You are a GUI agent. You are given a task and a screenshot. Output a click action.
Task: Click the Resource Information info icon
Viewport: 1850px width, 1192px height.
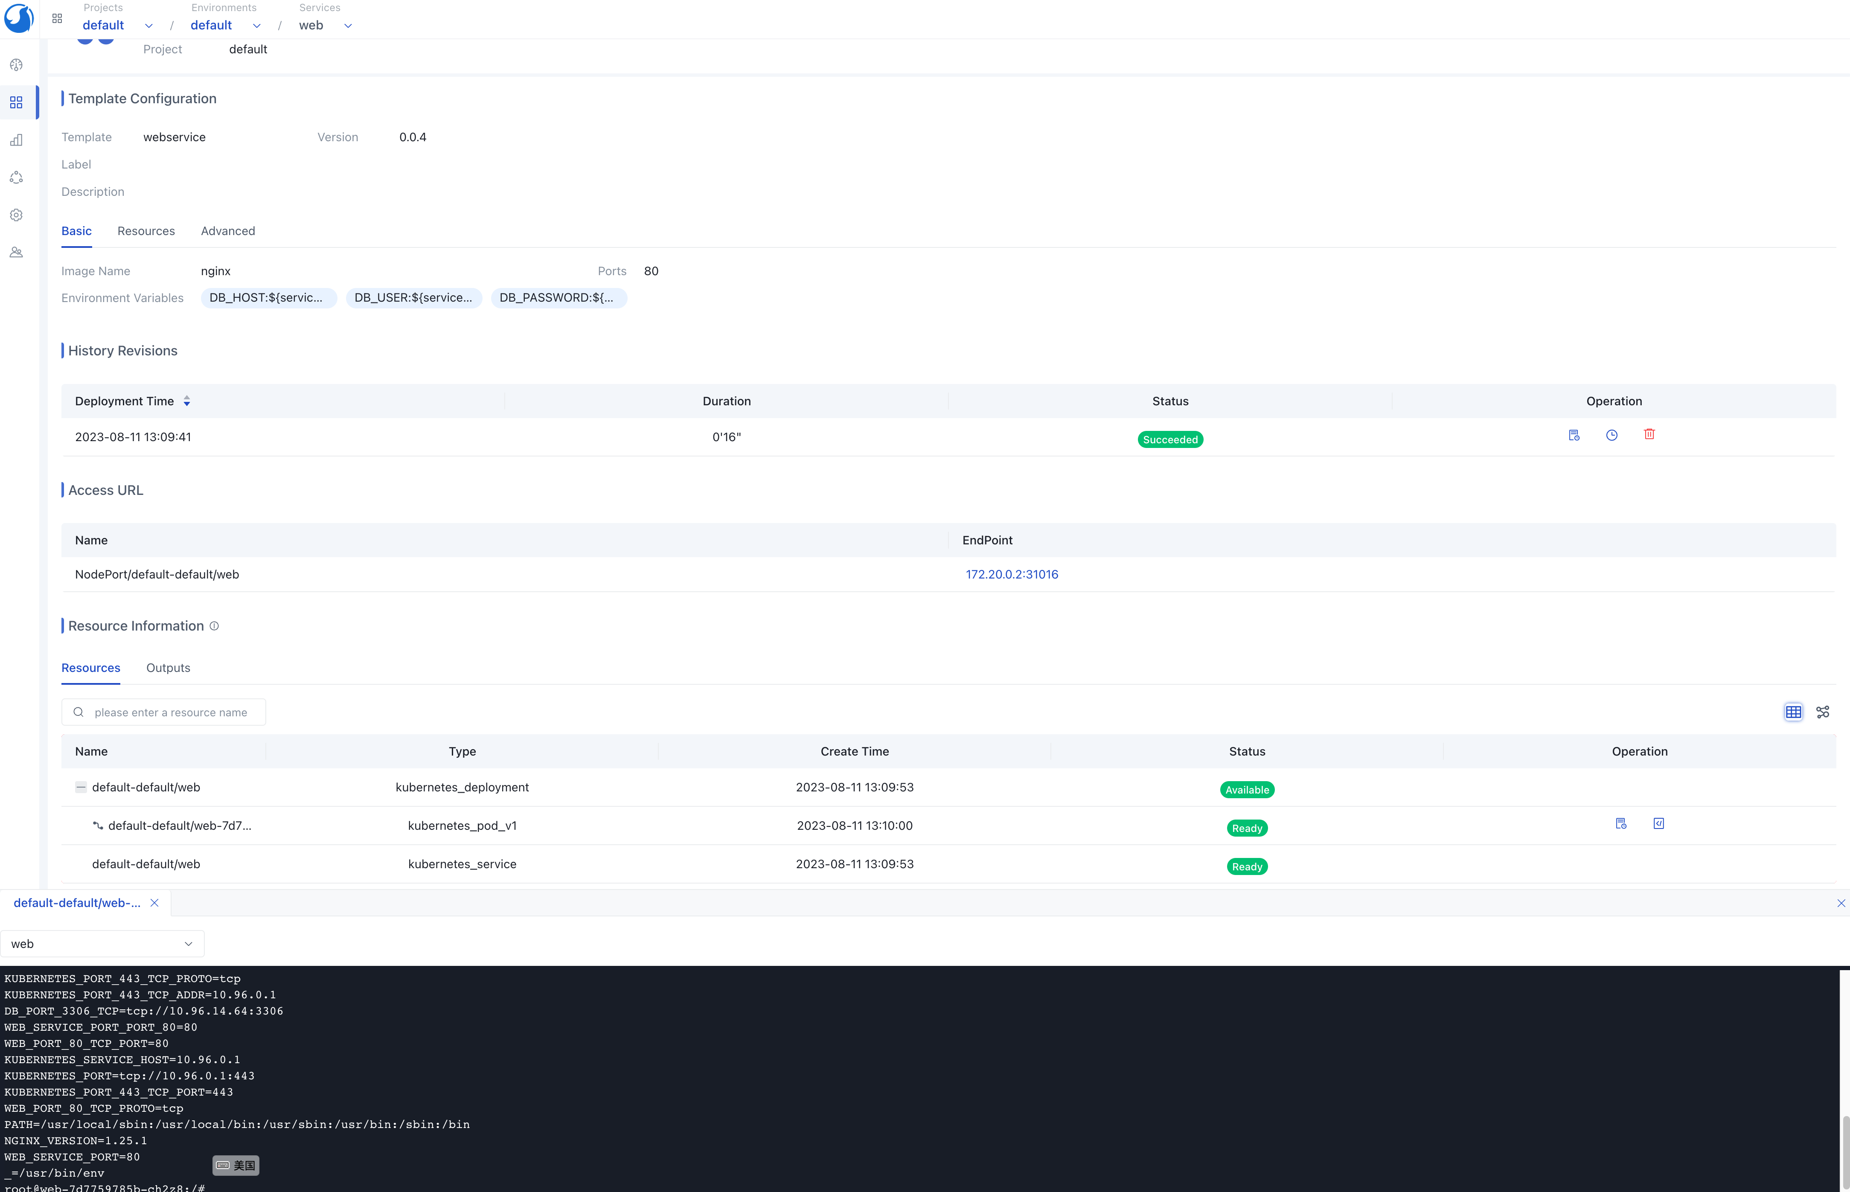point(215,626)
